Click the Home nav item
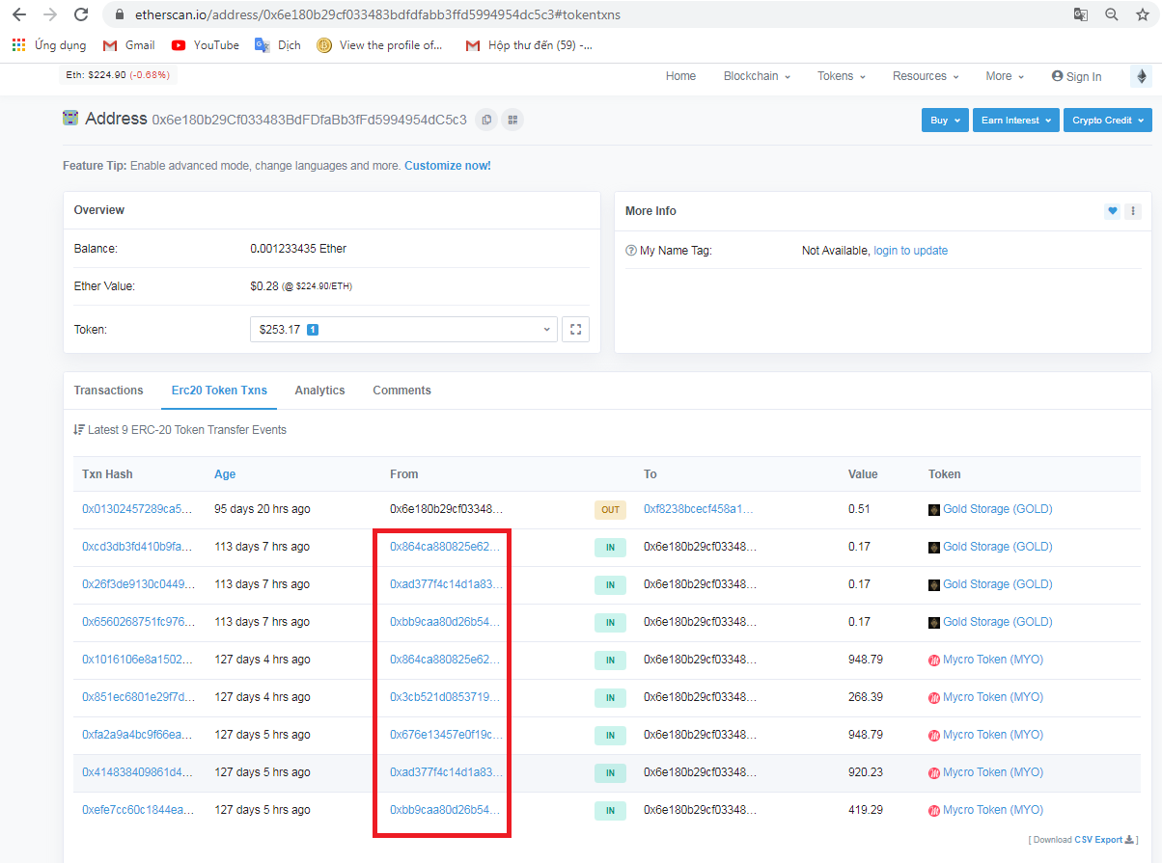Viewport: 1162px width, 863px height. 680,76
